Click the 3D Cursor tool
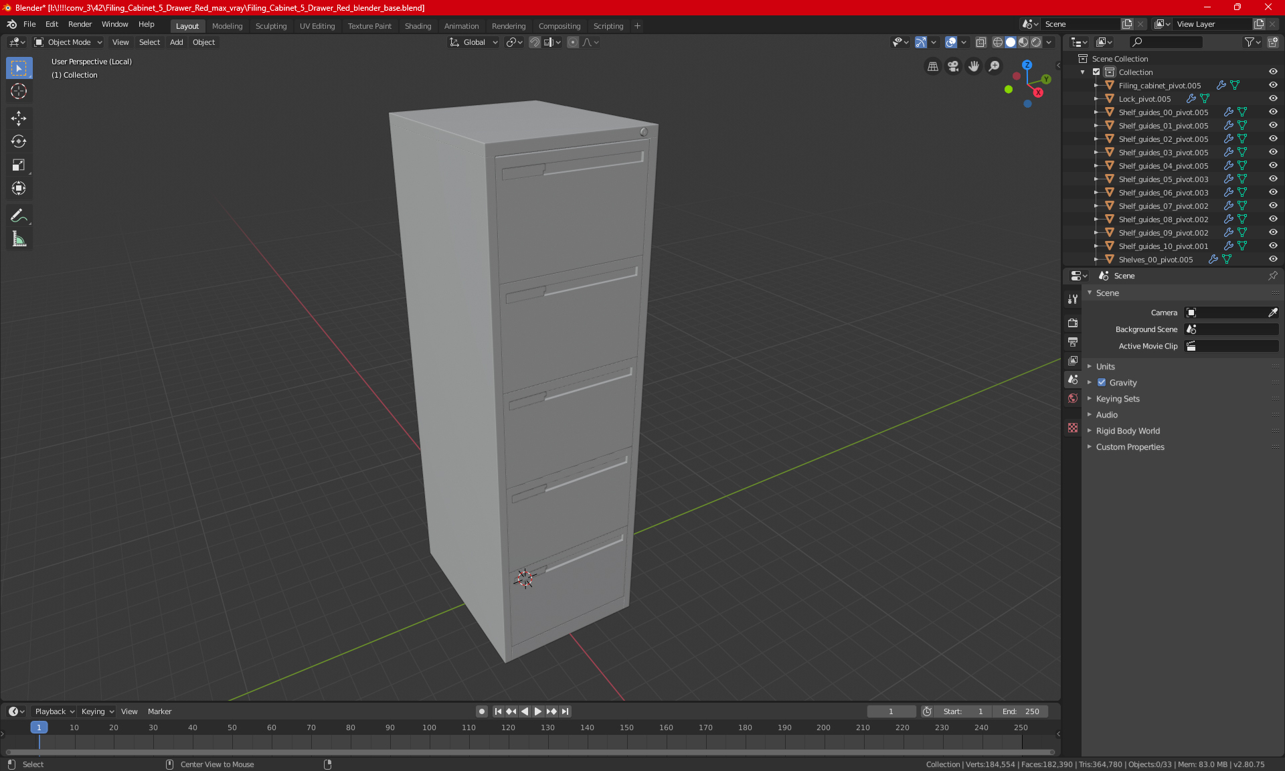Screen dimensions: 1285x771 point(19,91)
